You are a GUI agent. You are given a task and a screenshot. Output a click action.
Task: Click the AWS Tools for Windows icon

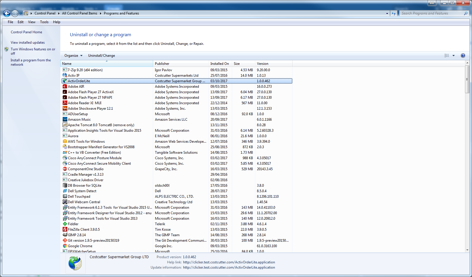tap(65, 141)
